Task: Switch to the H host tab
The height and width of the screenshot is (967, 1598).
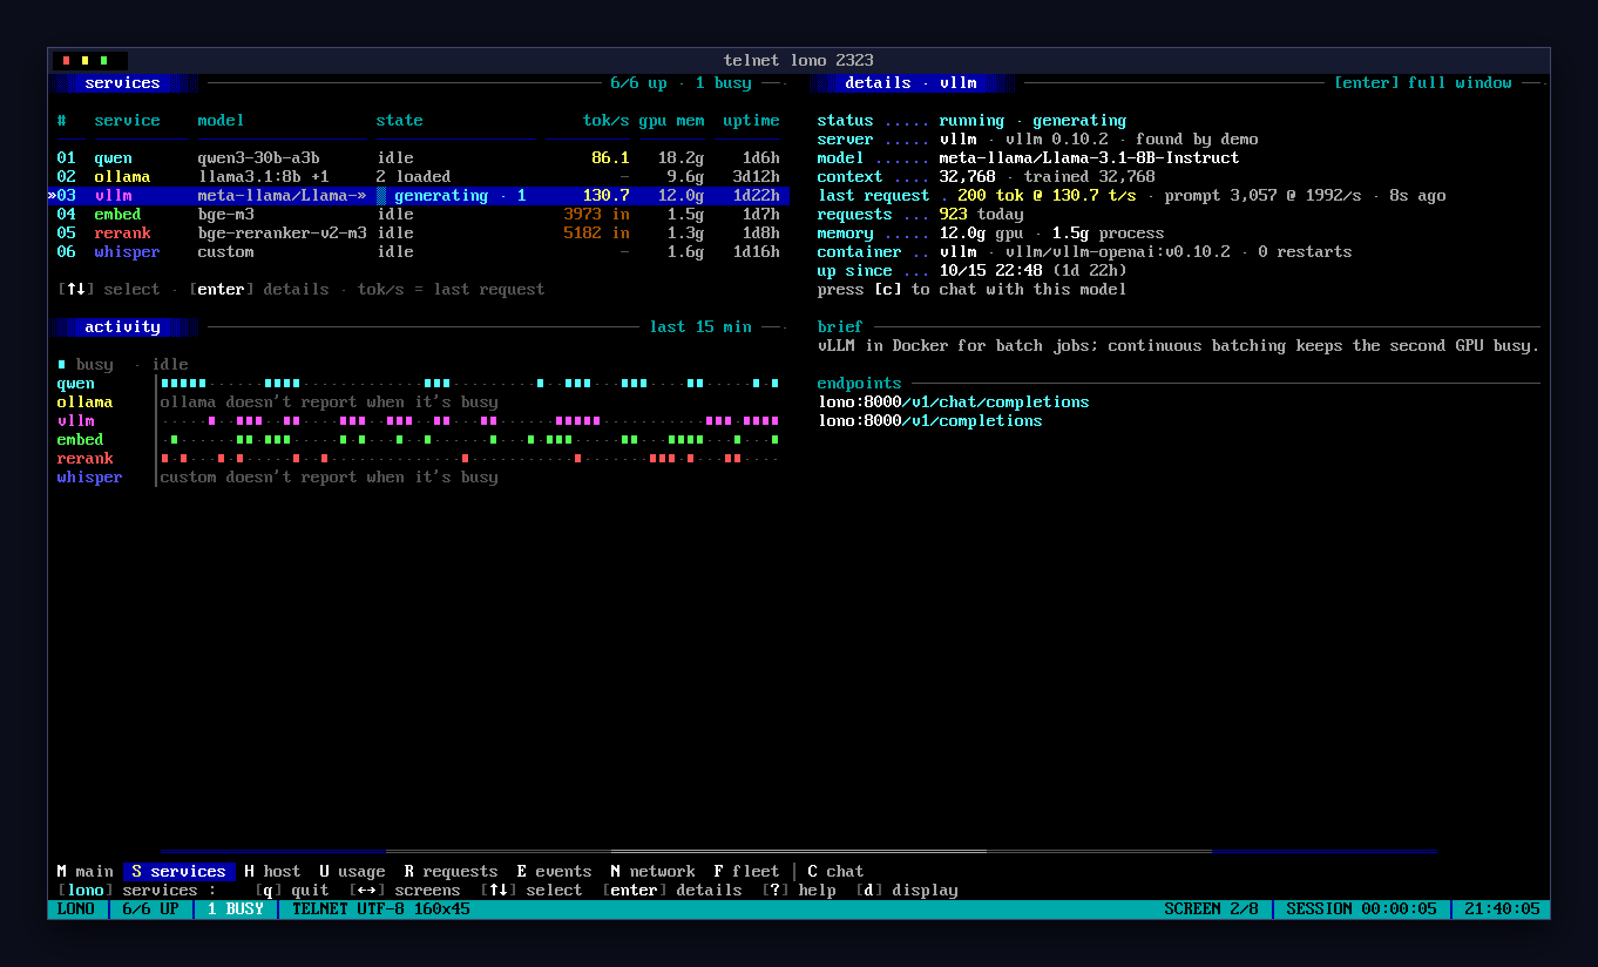Action: point(272,871)
